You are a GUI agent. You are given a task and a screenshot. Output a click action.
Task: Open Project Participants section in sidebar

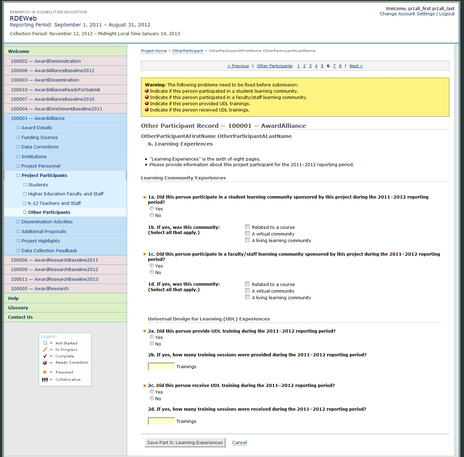pyautogui.click(x=44, y=176)
